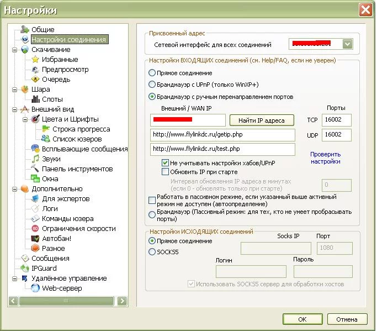Click the Web-сервер globe icon
Screen dimensions: 377x331
pyautogui.click(x=35, y=288)
